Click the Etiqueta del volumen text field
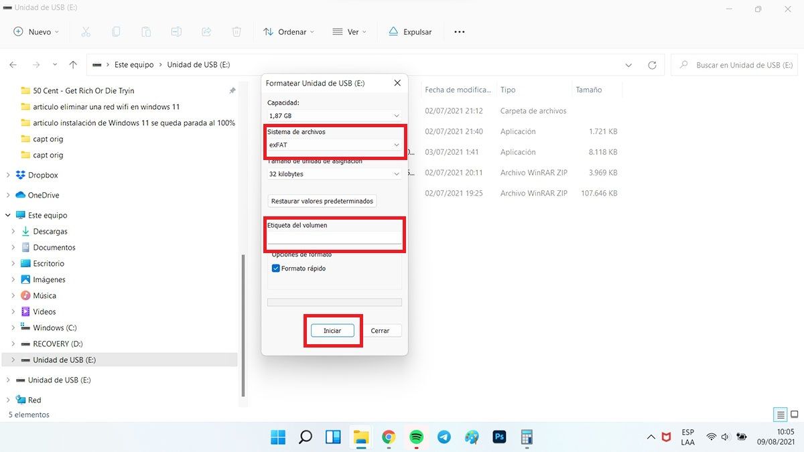804x452 pixels. tap(334, 238)
